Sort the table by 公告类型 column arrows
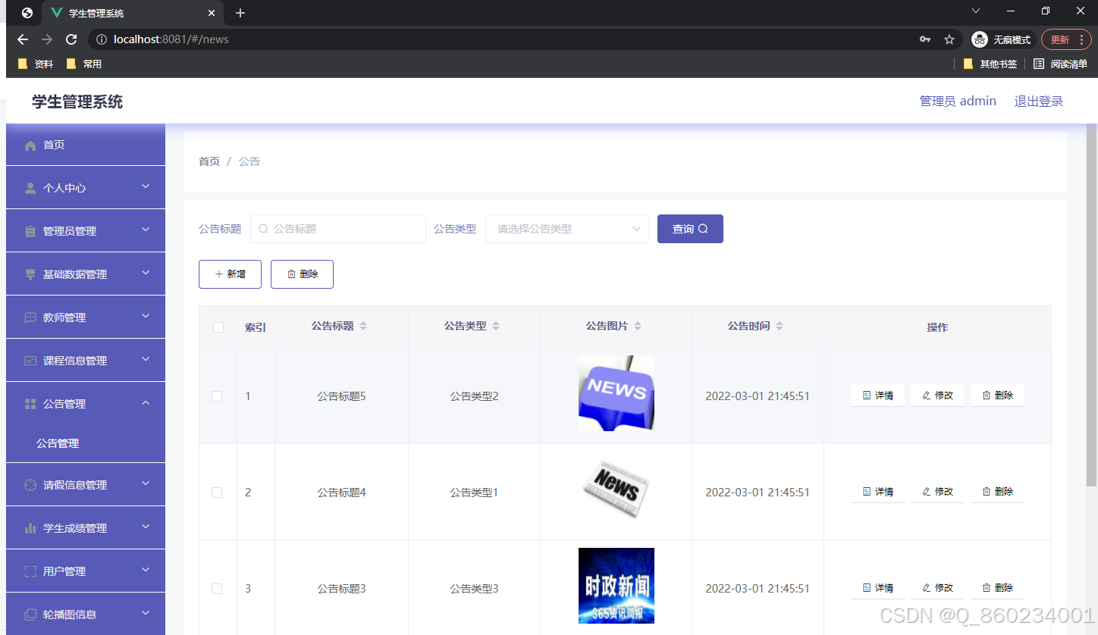 pos(496,326)
